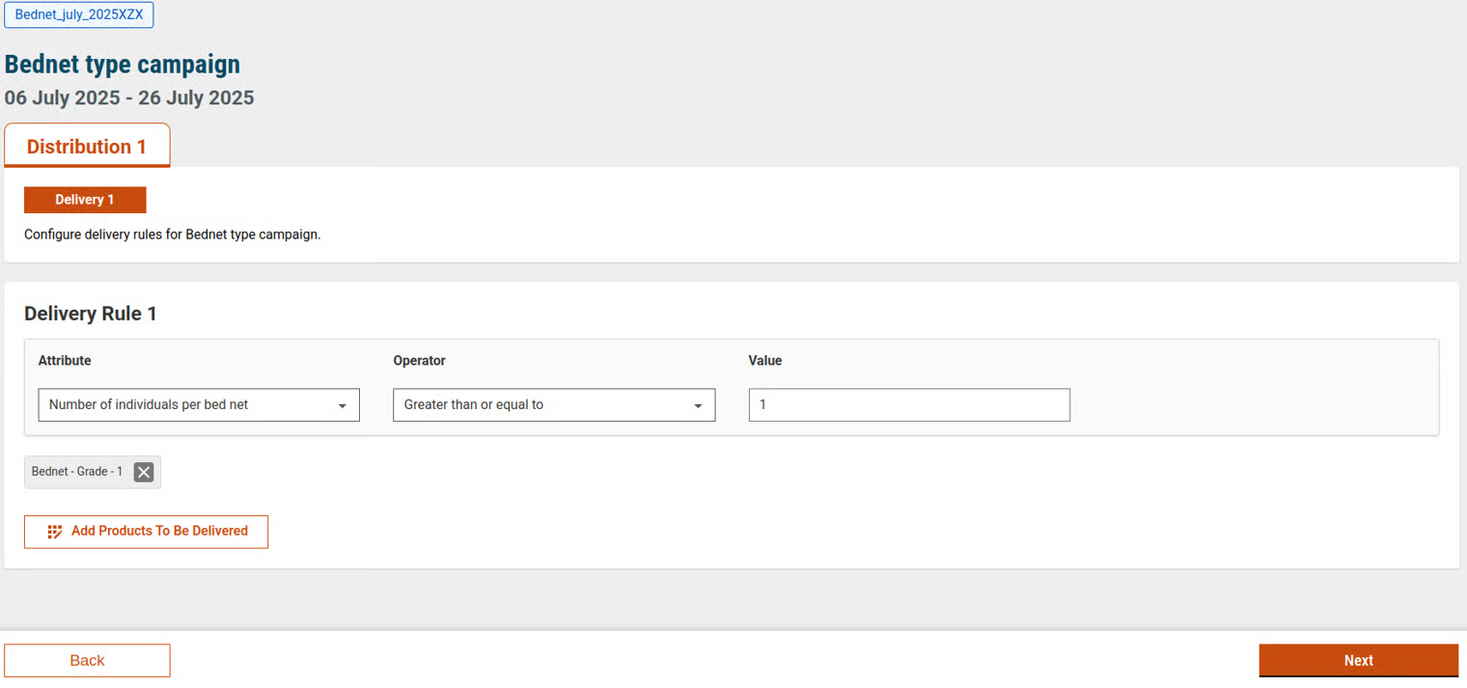The image size is (1467, 688).
Task: Remove the Bednet - Grade - 1 product chip
Action: [144, 472]
